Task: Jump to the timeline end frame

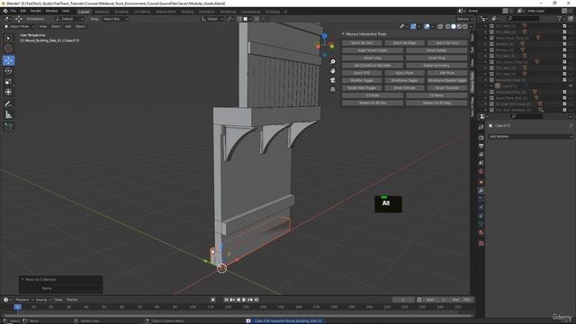Action: coord(256,300)
